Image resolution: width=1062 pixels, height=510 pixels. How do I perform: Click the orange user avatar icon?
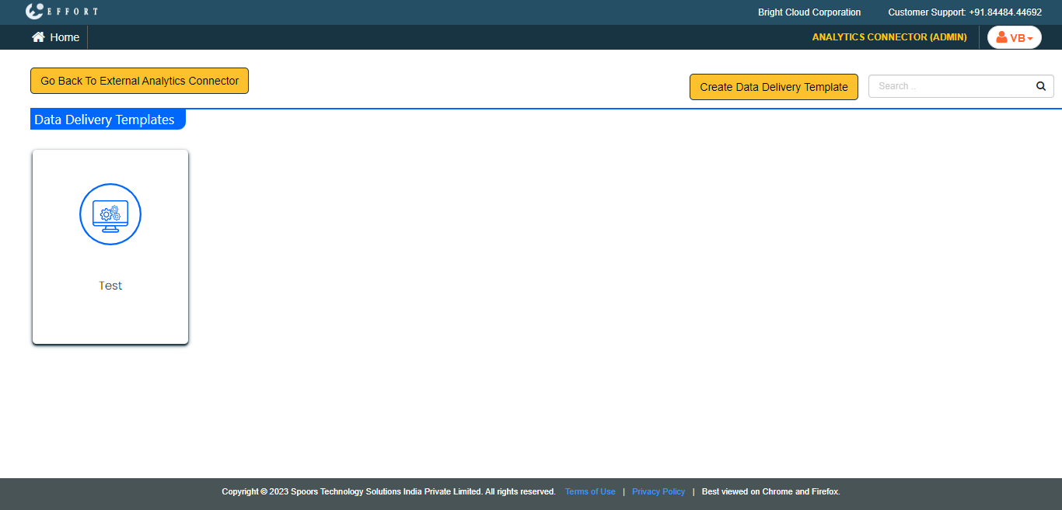pyautogui.click(x=1001, y=37)
